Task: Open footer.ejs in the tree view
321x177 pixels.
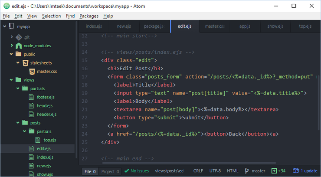Action: coord(46,97)
